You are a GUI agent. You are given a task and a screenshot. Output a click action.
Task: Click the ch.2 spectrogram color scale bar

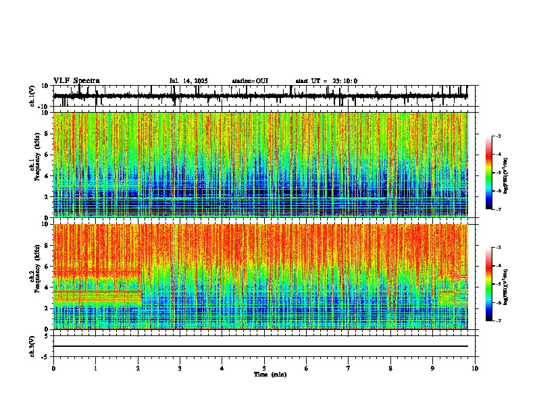tap(489, 284)
